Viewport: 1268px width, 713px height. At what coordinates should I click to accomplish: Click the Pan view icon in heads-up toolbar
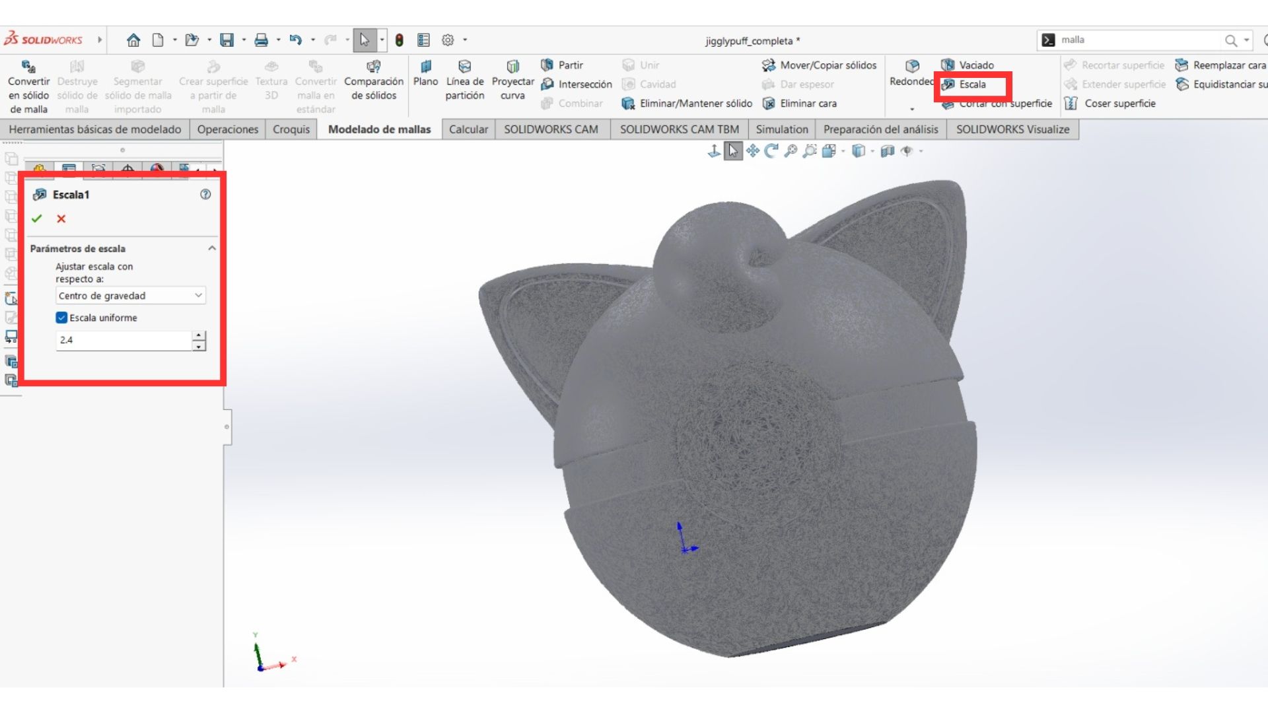(x=753, y=151)
